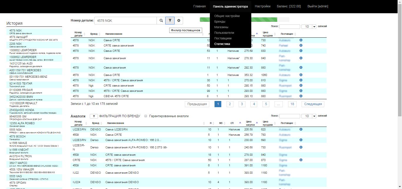
Task: Open Панель администратора menu
Action: click(230, 6)
